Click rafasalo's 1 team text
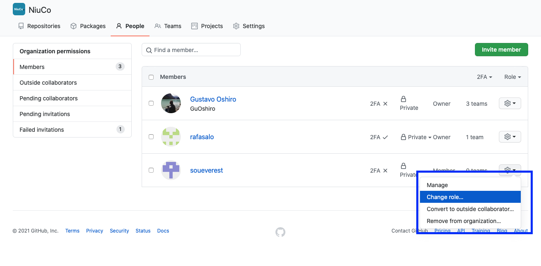The image size is (541, 266). click(475, 137)
